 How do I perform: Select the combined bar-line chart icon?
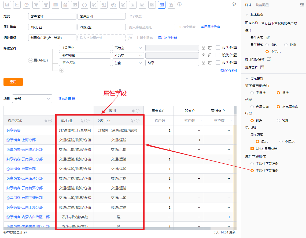65,5
